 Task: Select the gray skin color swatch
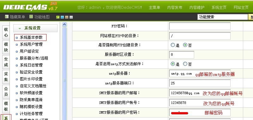[x=71, y=17]
